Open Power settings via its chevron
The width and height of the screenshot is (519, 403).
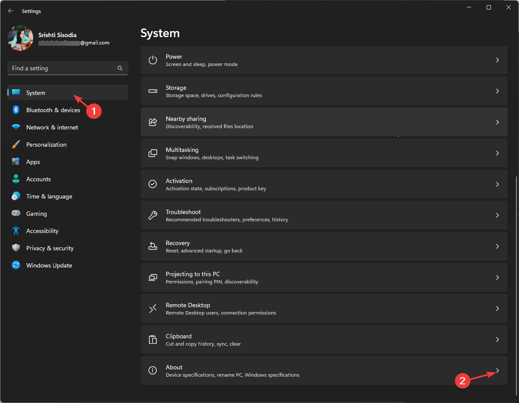(497, 60)
